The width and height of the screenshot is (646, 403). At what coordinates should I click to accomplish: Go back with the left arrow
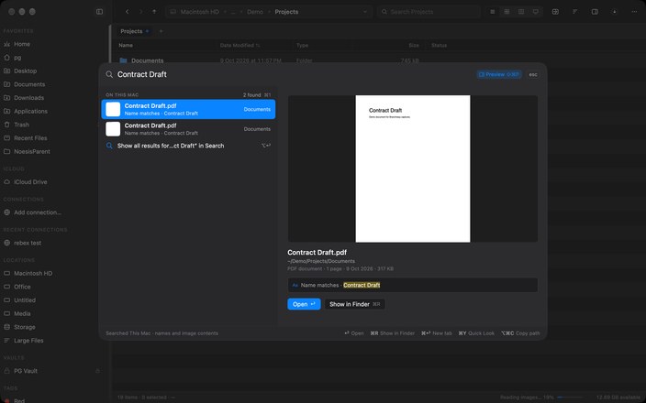coord(127,12)
